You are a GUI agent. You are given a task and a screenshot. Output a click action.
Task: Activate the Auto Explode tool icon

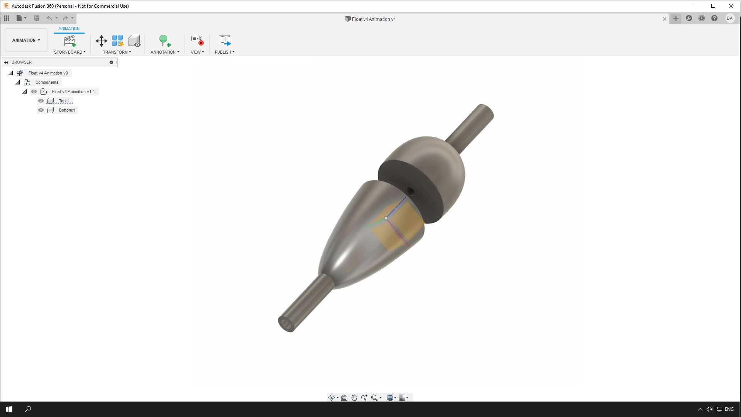pyautogui.click(x=117, y=41)
